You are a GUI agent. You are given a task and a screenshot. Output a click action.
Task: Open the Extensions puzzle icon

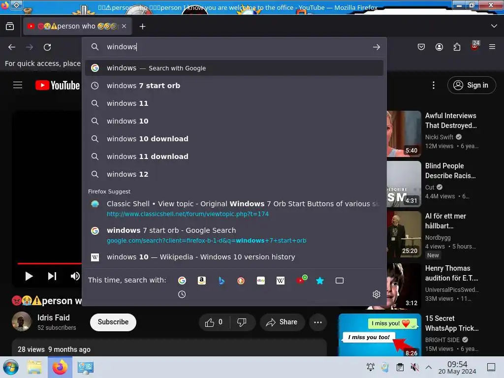(x=457, y=47)
